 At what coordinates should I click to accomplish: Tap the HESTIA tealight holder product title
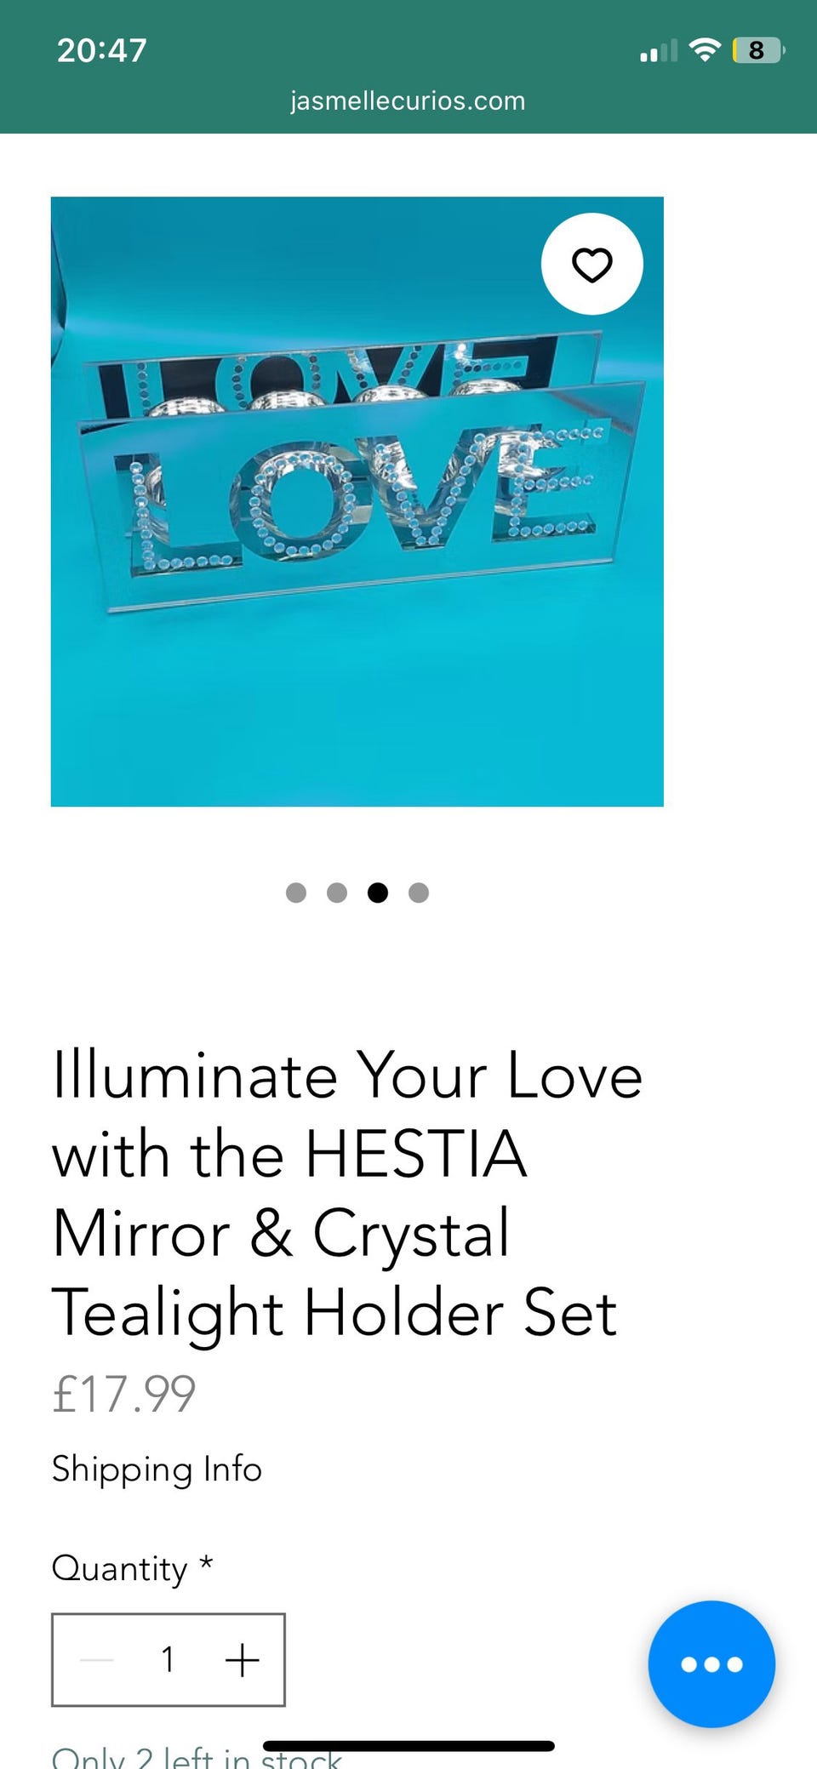[347, 1195]
